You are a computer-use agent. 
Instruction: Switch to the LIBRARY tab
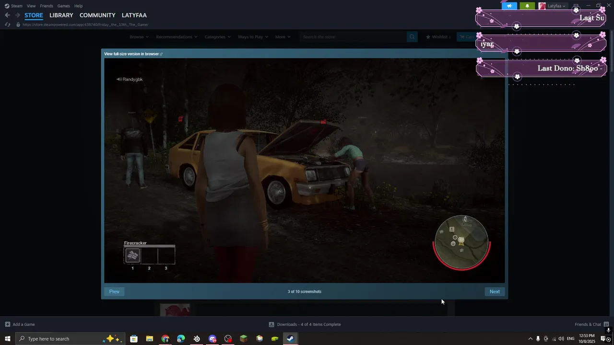(x=61, y=15)
